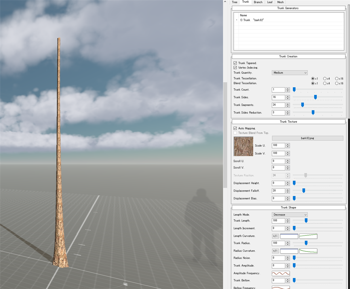
Task: Disable the Vertex Indexing checkbox
Action: point(235,68)
